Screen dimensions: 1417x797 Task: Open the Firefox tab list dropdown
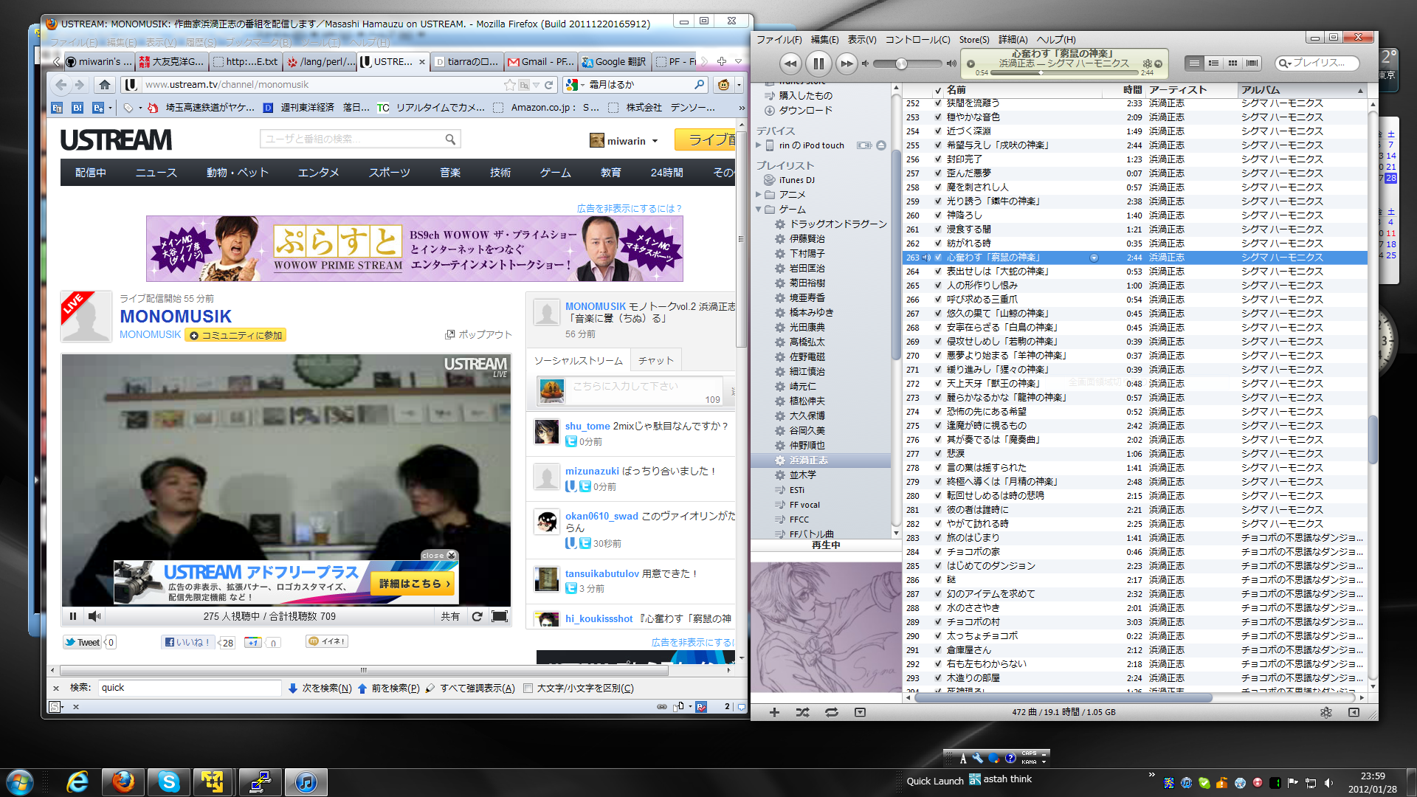click(738, 61)
